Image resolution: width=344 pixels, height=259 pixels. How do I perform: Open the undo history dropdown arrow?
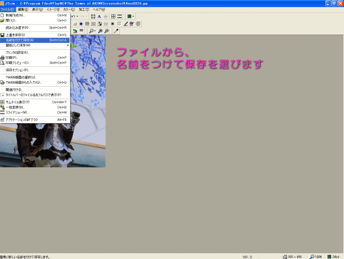(78, 16)
